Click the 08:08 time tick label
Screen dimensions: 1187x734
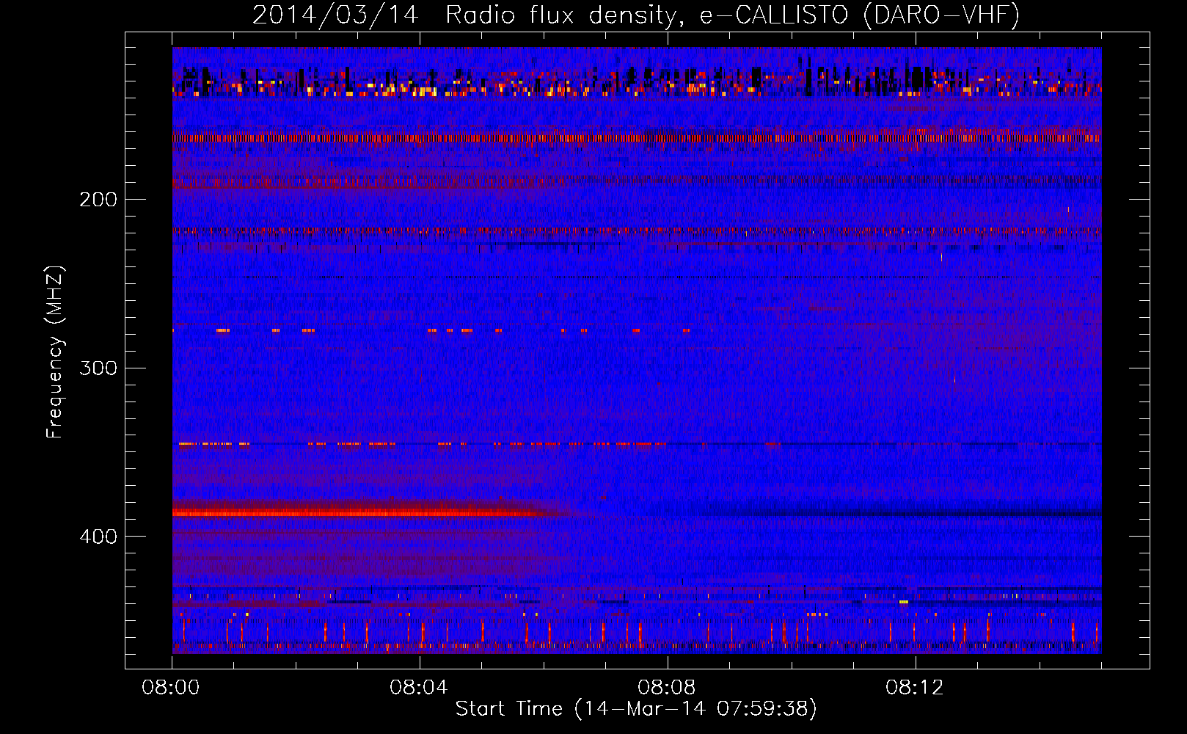(667, 688)
